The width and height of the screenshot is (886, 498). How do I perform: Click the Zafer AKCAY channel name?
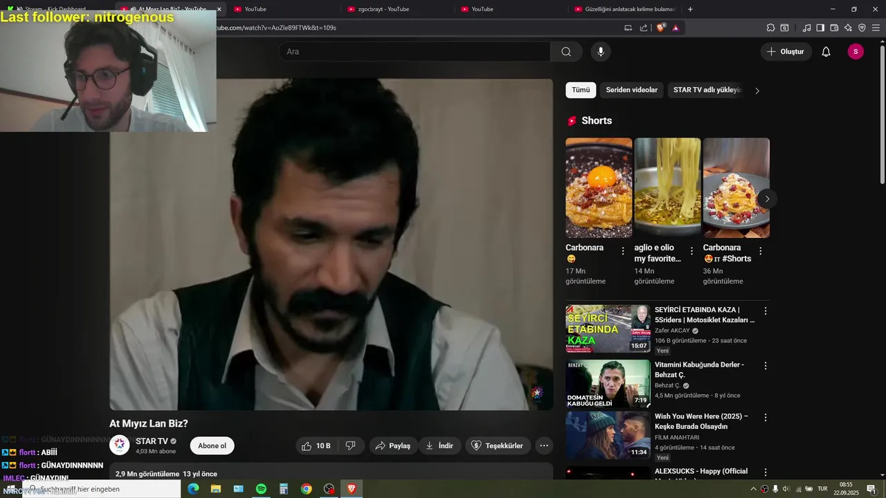[x=672, y=331]
